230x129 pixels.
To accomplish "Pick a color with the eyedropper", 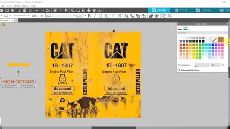I will [215, 40].
